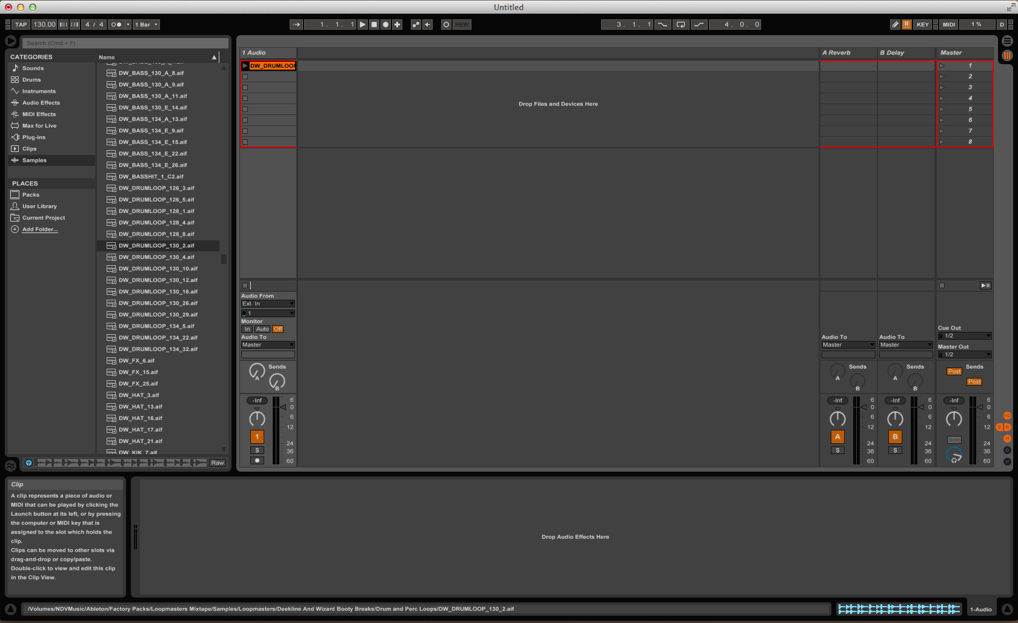Click the Preview headphone icon in browser
The height and width of the screenshot is (623, 1018).
coord(28,463)
